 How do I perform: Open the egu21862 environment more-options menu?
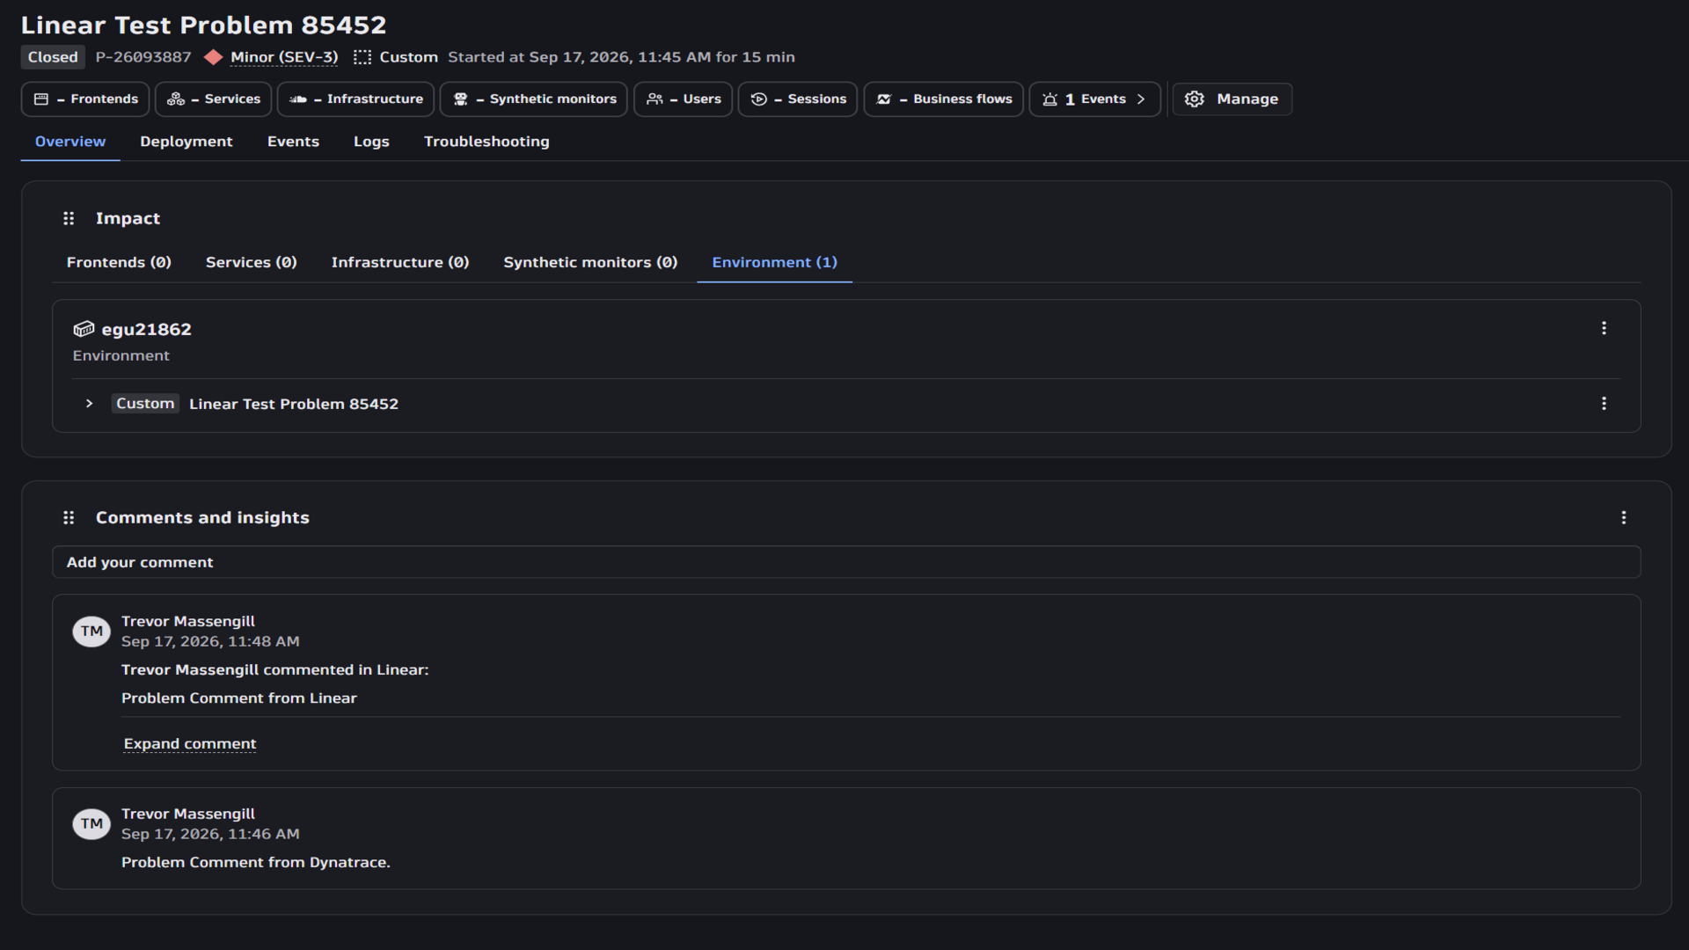[x=1604, y=328]
